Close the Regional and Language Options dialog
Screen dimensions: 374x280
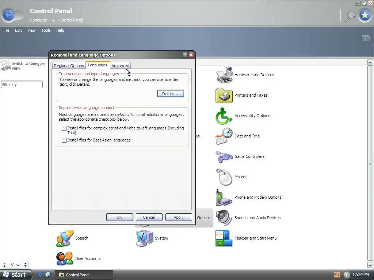[x=191, y=55]
